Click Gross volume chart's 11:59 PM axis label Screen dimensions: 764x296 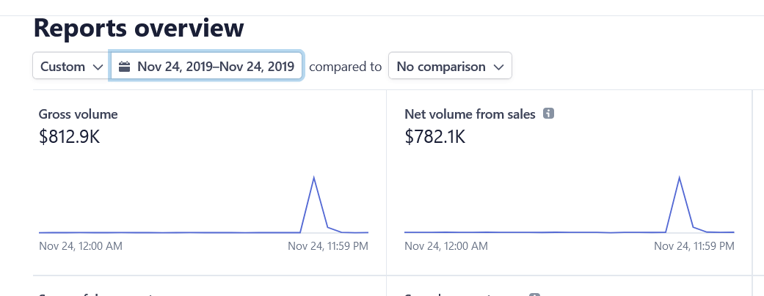327,246
